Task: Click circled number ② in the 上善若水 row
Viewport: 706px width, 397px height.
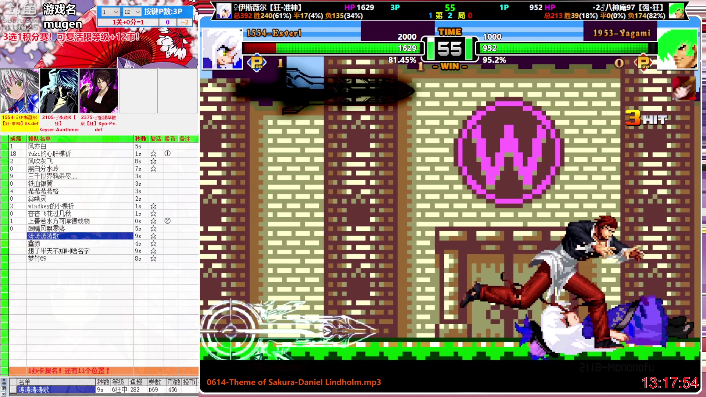Action: pos(167,221)
